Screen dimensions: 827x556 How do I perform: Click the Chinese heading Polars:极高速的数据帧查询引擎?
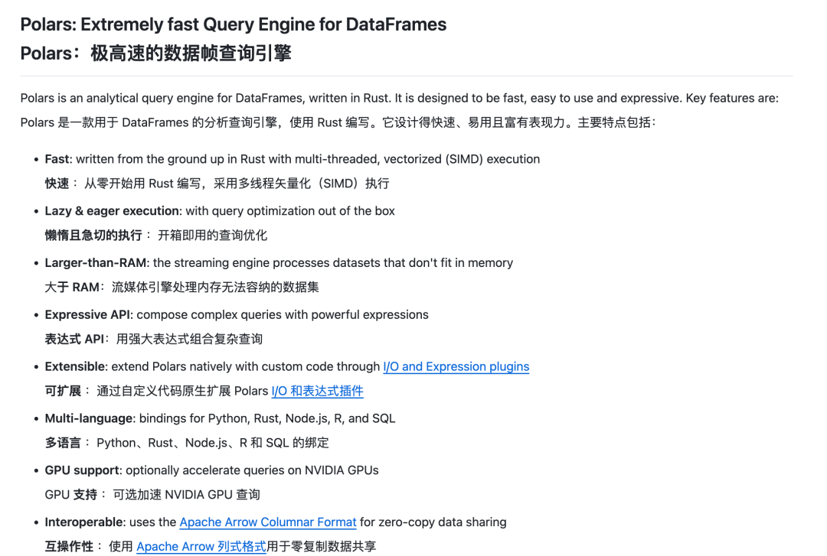pyautogui.click(x=155, y=54)
